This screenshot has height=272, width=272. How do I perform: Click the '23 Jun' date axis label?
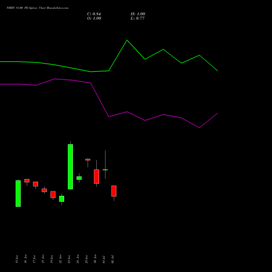(69, 259)
